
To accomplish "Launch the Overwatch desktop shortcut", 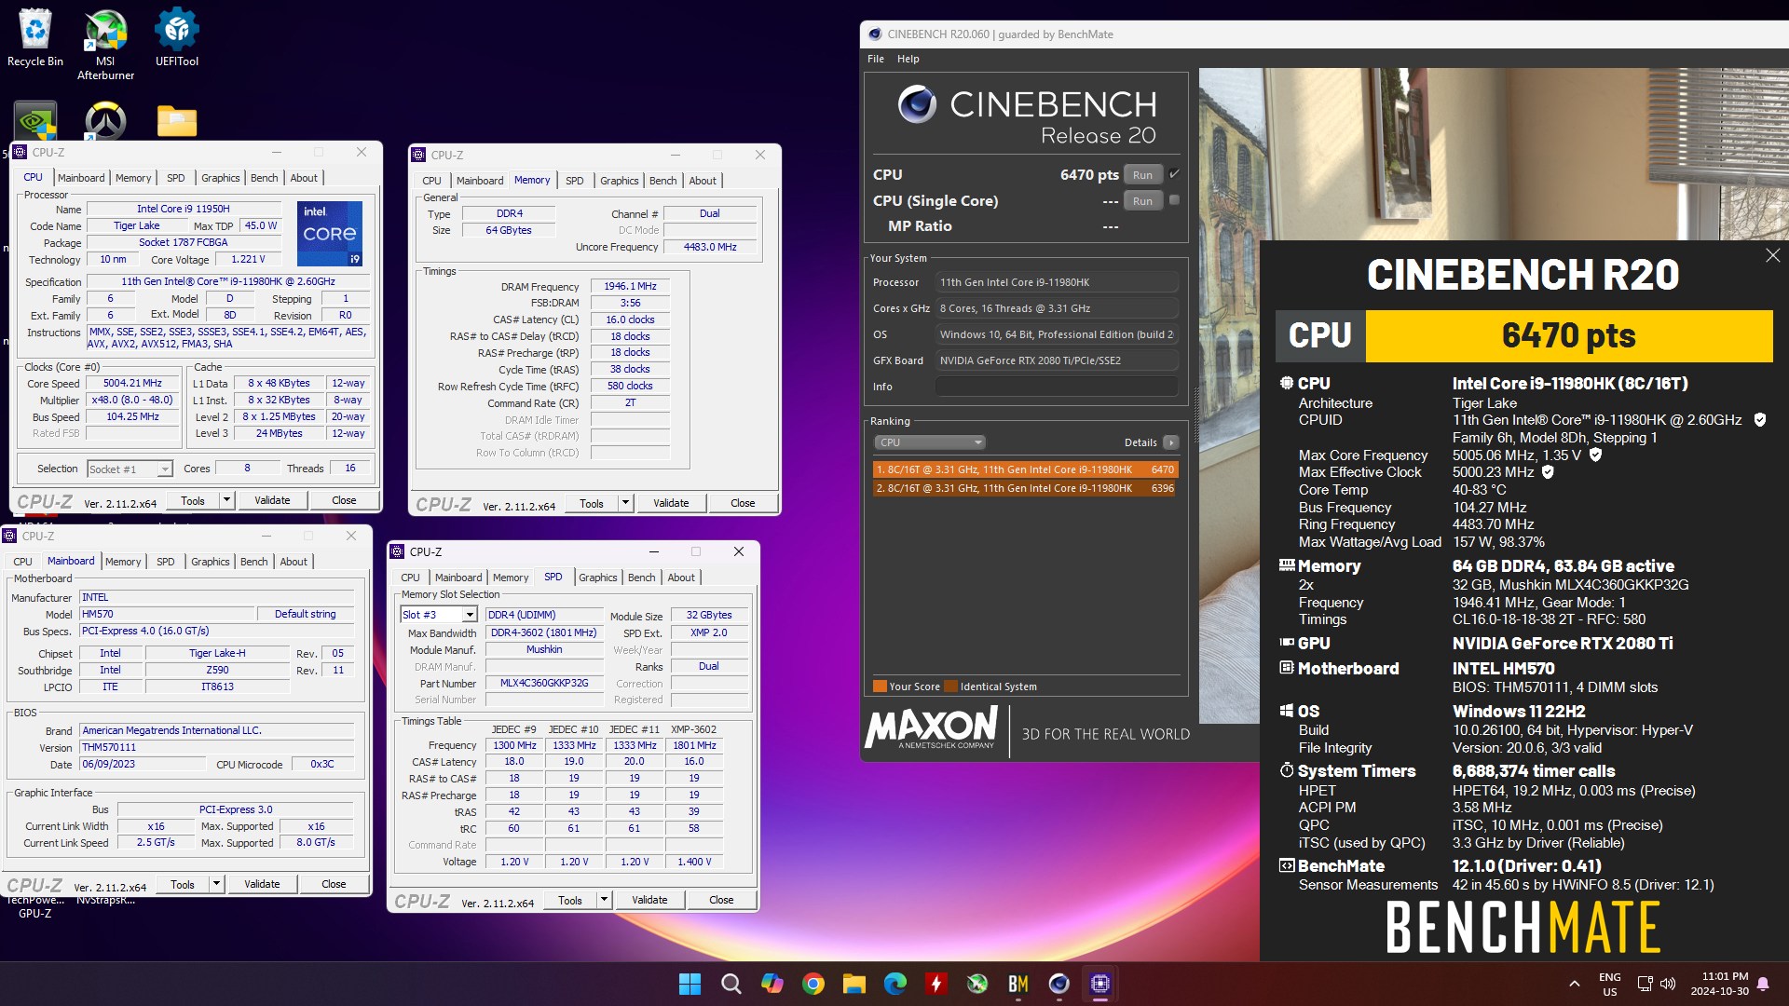I will 105,121.
